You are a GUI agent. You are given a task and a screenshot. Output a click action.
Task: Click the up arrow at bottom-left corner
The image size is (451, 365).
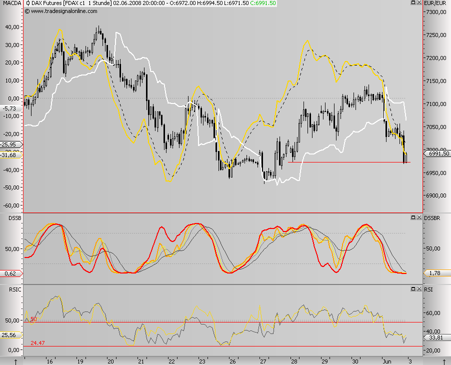point(16,361)
